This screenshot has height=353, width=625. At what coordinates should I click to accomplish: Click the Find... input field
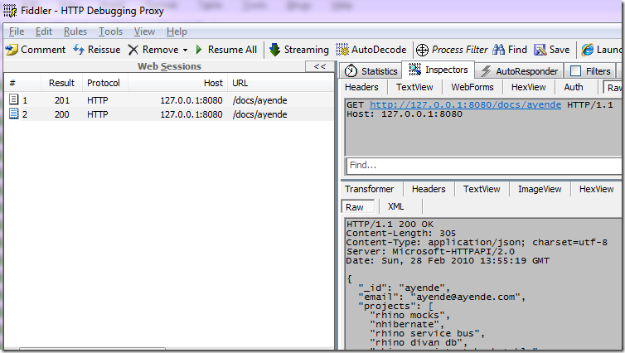pyautogui.click(x=484, y=166)
